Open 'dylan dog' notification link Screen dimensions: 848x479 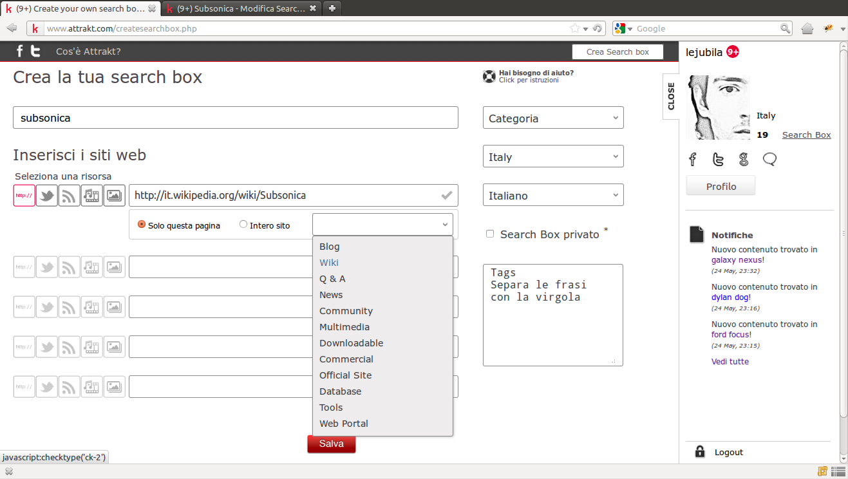tap(730, 297)
